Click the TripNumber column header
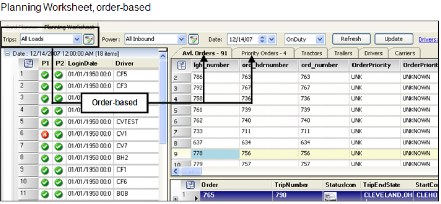This screenshot has height=204, width=441. (x=297, y=185)
